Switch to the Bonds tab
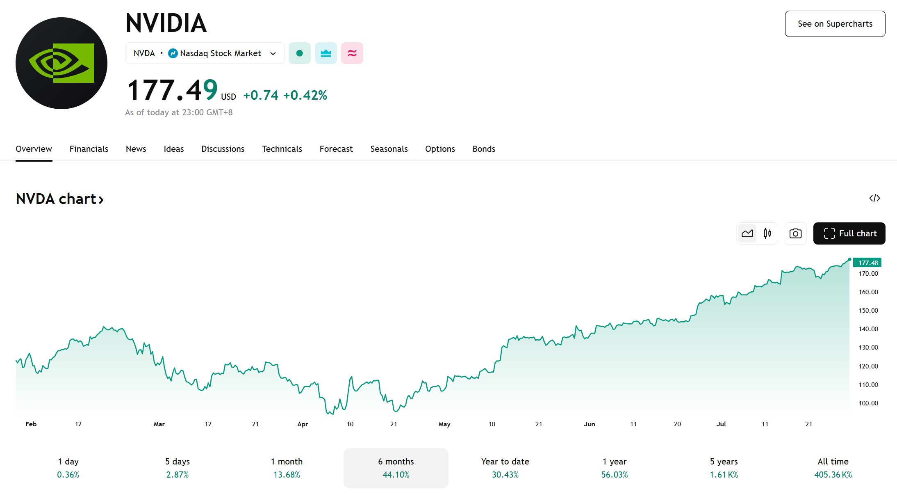This screenshot has width=897, height=494. coord(484,149)
